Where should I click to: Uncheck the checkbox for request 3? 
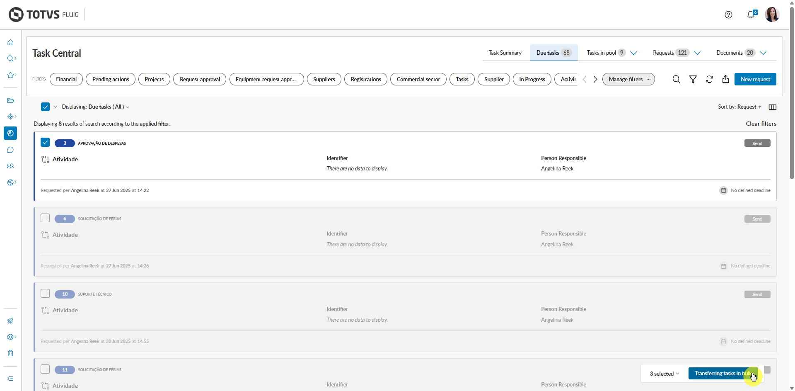click(x=45, y=143)
